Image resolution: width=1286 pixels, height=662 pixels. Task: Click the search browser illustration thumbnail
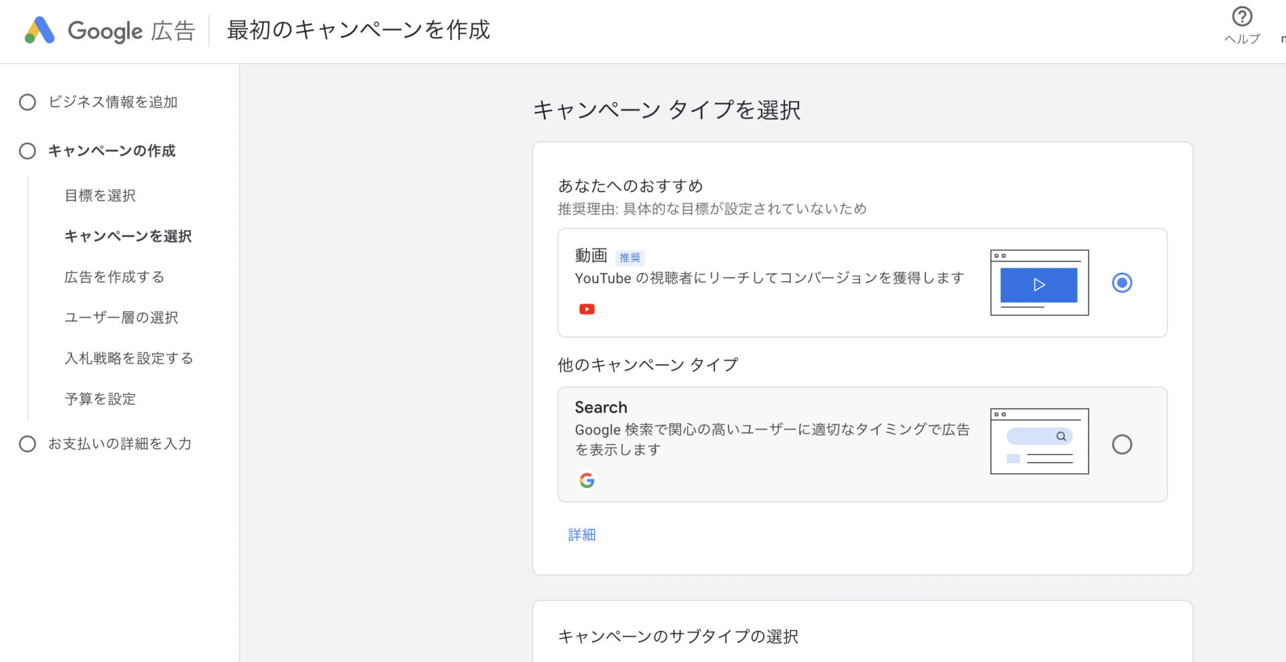coord(1040,441)
